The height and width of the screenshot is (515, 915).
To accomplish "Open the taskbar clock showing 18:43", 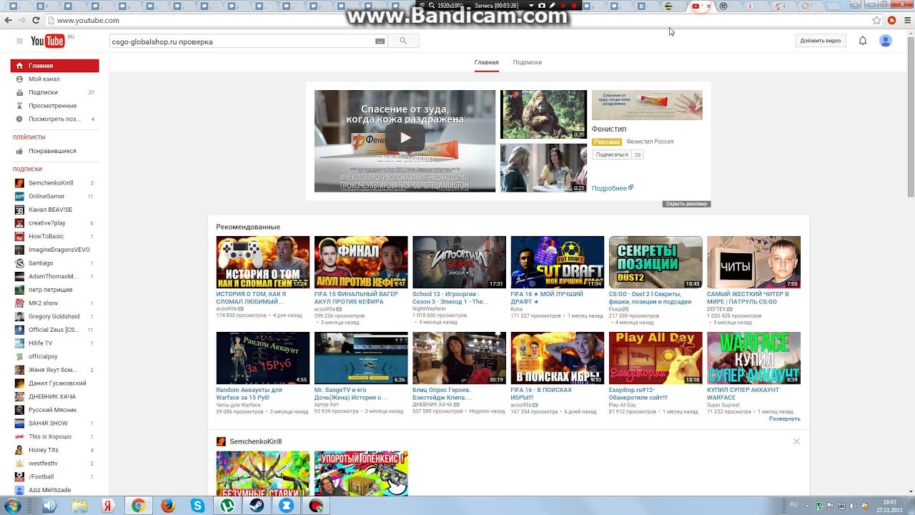I will (x=890, y=506).
